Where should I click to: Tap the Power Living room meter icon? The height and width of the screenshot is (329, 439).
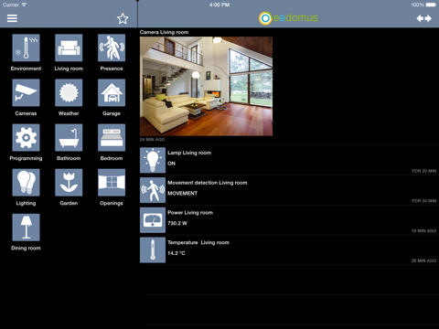[153, 220]
